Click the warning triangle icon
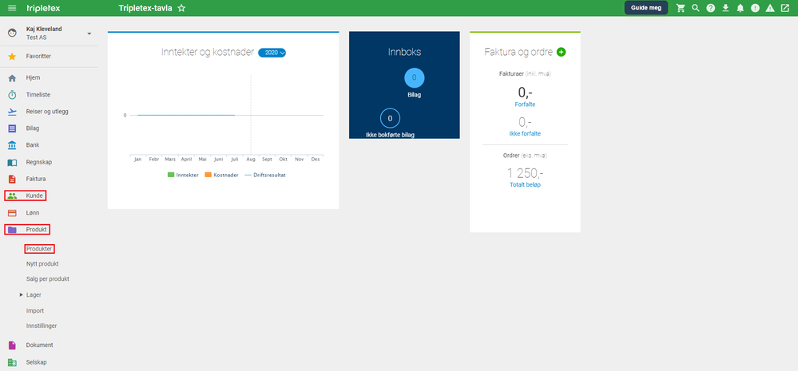The width and height of the screenshot is (798, 371). tap(770, 8)
